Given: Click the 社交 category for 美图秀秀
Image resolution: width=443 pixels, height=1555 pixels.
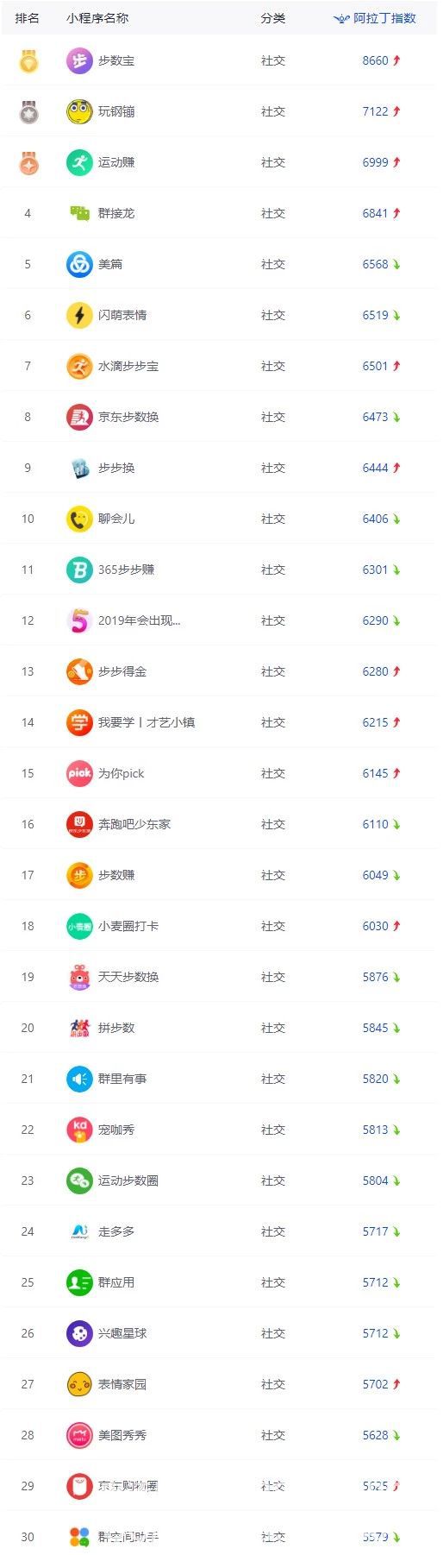Looking at the screenshot, I should tap(273, 1435).
